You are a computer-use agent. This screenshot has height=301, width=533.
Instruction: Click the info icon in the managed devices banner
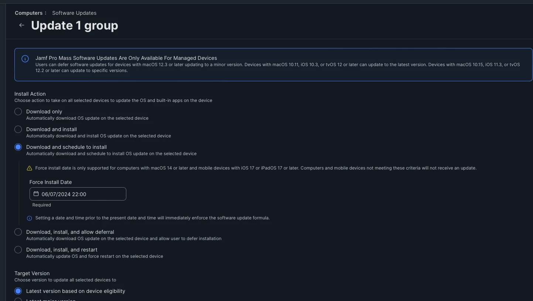pyautogui.click(x=25, y=59)
